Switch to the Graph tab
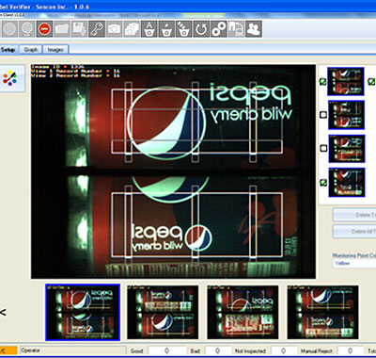This screenshot has height=358, width=376. (x=31, y=50)
